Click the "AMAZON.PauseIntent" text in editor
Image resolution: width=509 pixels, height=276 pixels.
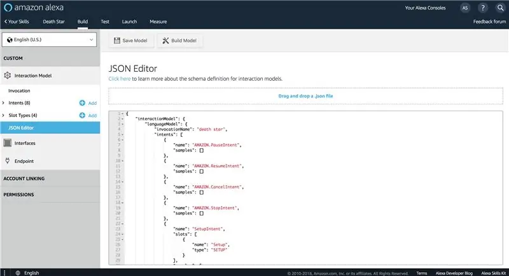(216, 145)
